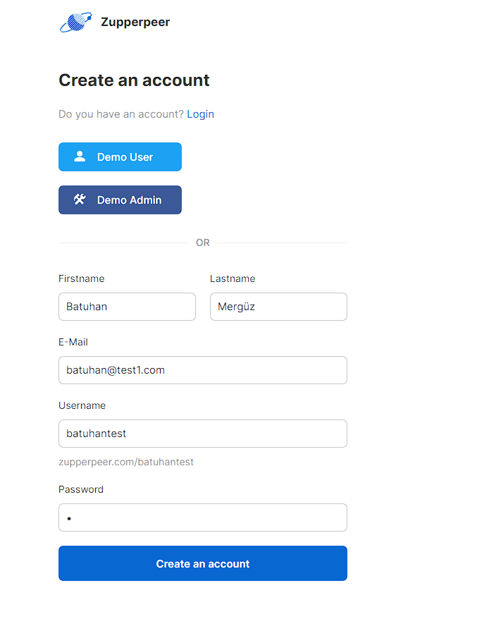Select the E-Mail field with batuhan@test1.com
501x631 pixels.
click(x=203, y=370)
